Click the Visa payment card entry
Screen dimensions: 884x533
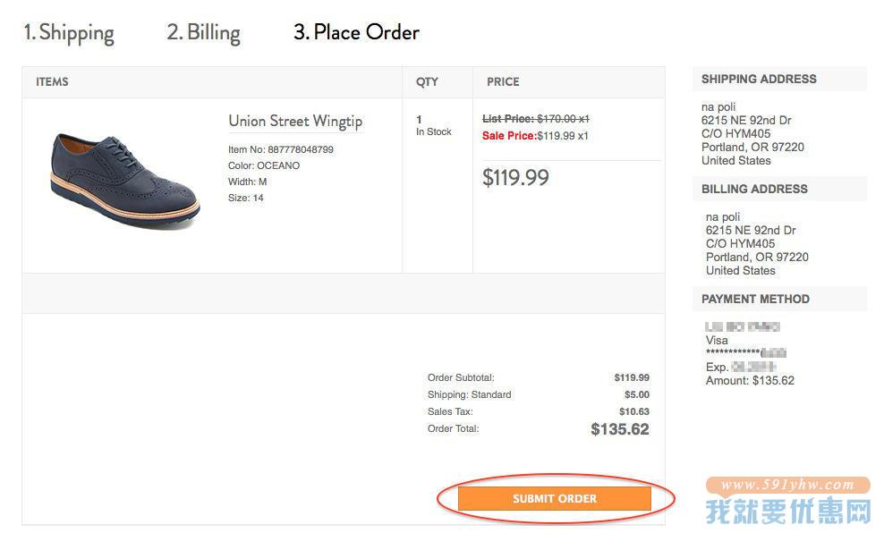tap(717, 341)
